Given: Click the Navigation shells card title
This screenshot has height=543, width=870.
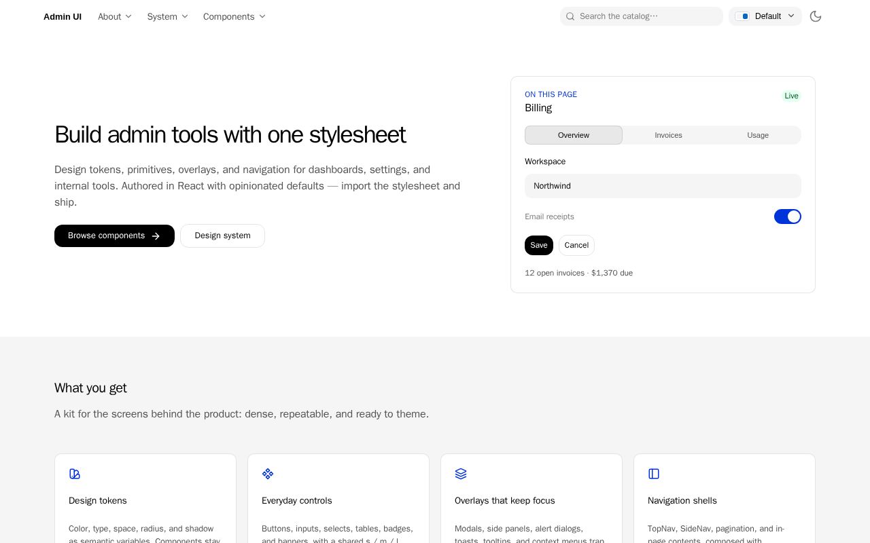Looking at the screenshot, I should (x=682, y=500).
